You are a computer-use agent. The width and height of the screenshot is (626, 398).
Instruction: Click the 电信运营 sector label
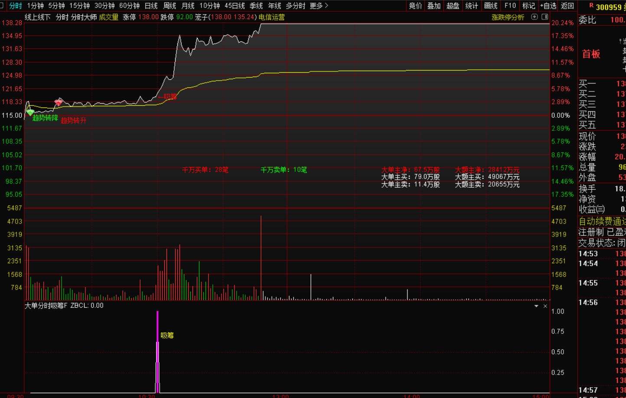272,17
